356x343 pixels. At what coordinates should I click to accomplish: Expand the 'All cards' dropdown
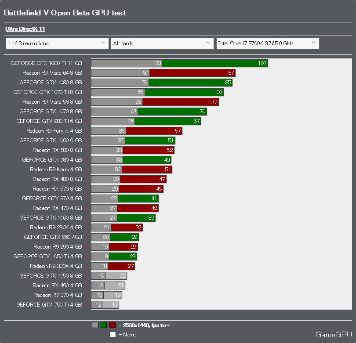click(x=162, y=43)
